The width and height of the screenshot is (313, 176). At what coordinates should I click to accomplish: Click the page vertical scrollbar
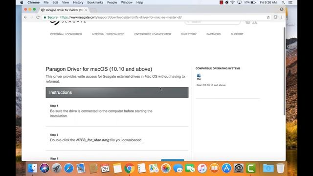pos(284,71)
